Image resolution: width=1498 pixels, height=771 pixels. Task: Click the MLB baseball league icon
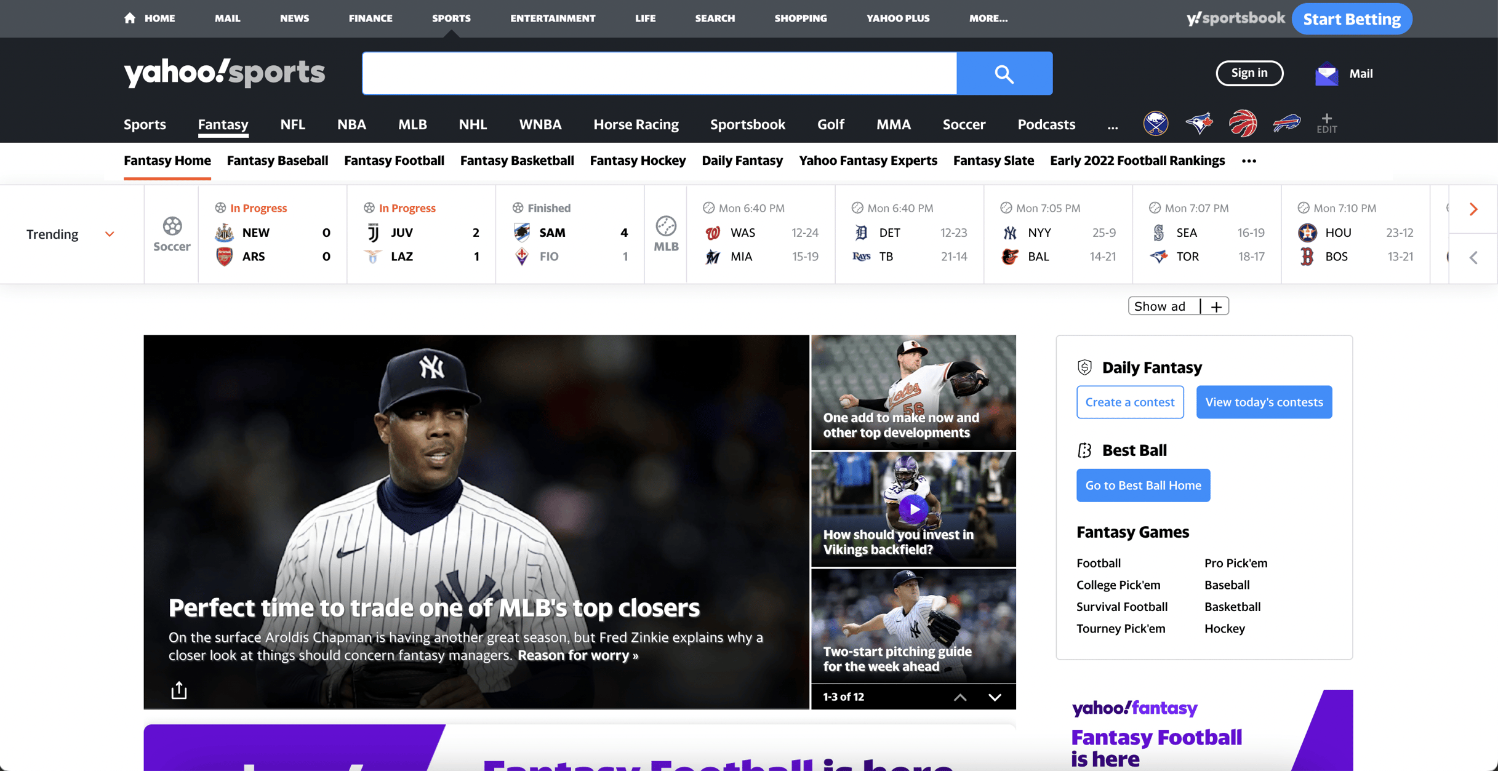pyautogui.click(x=665, y=226)
